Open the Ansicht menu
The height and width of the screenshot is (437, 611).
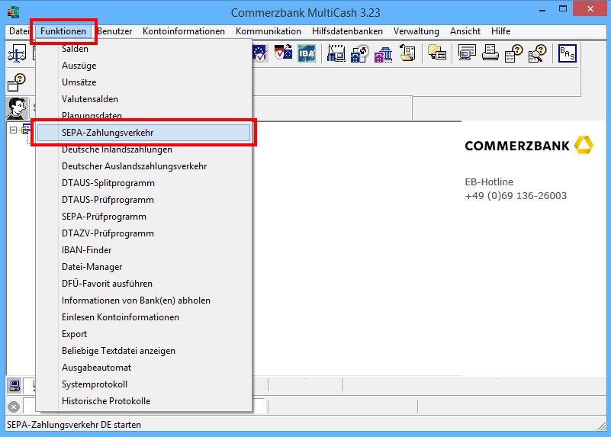coord(465,31)
